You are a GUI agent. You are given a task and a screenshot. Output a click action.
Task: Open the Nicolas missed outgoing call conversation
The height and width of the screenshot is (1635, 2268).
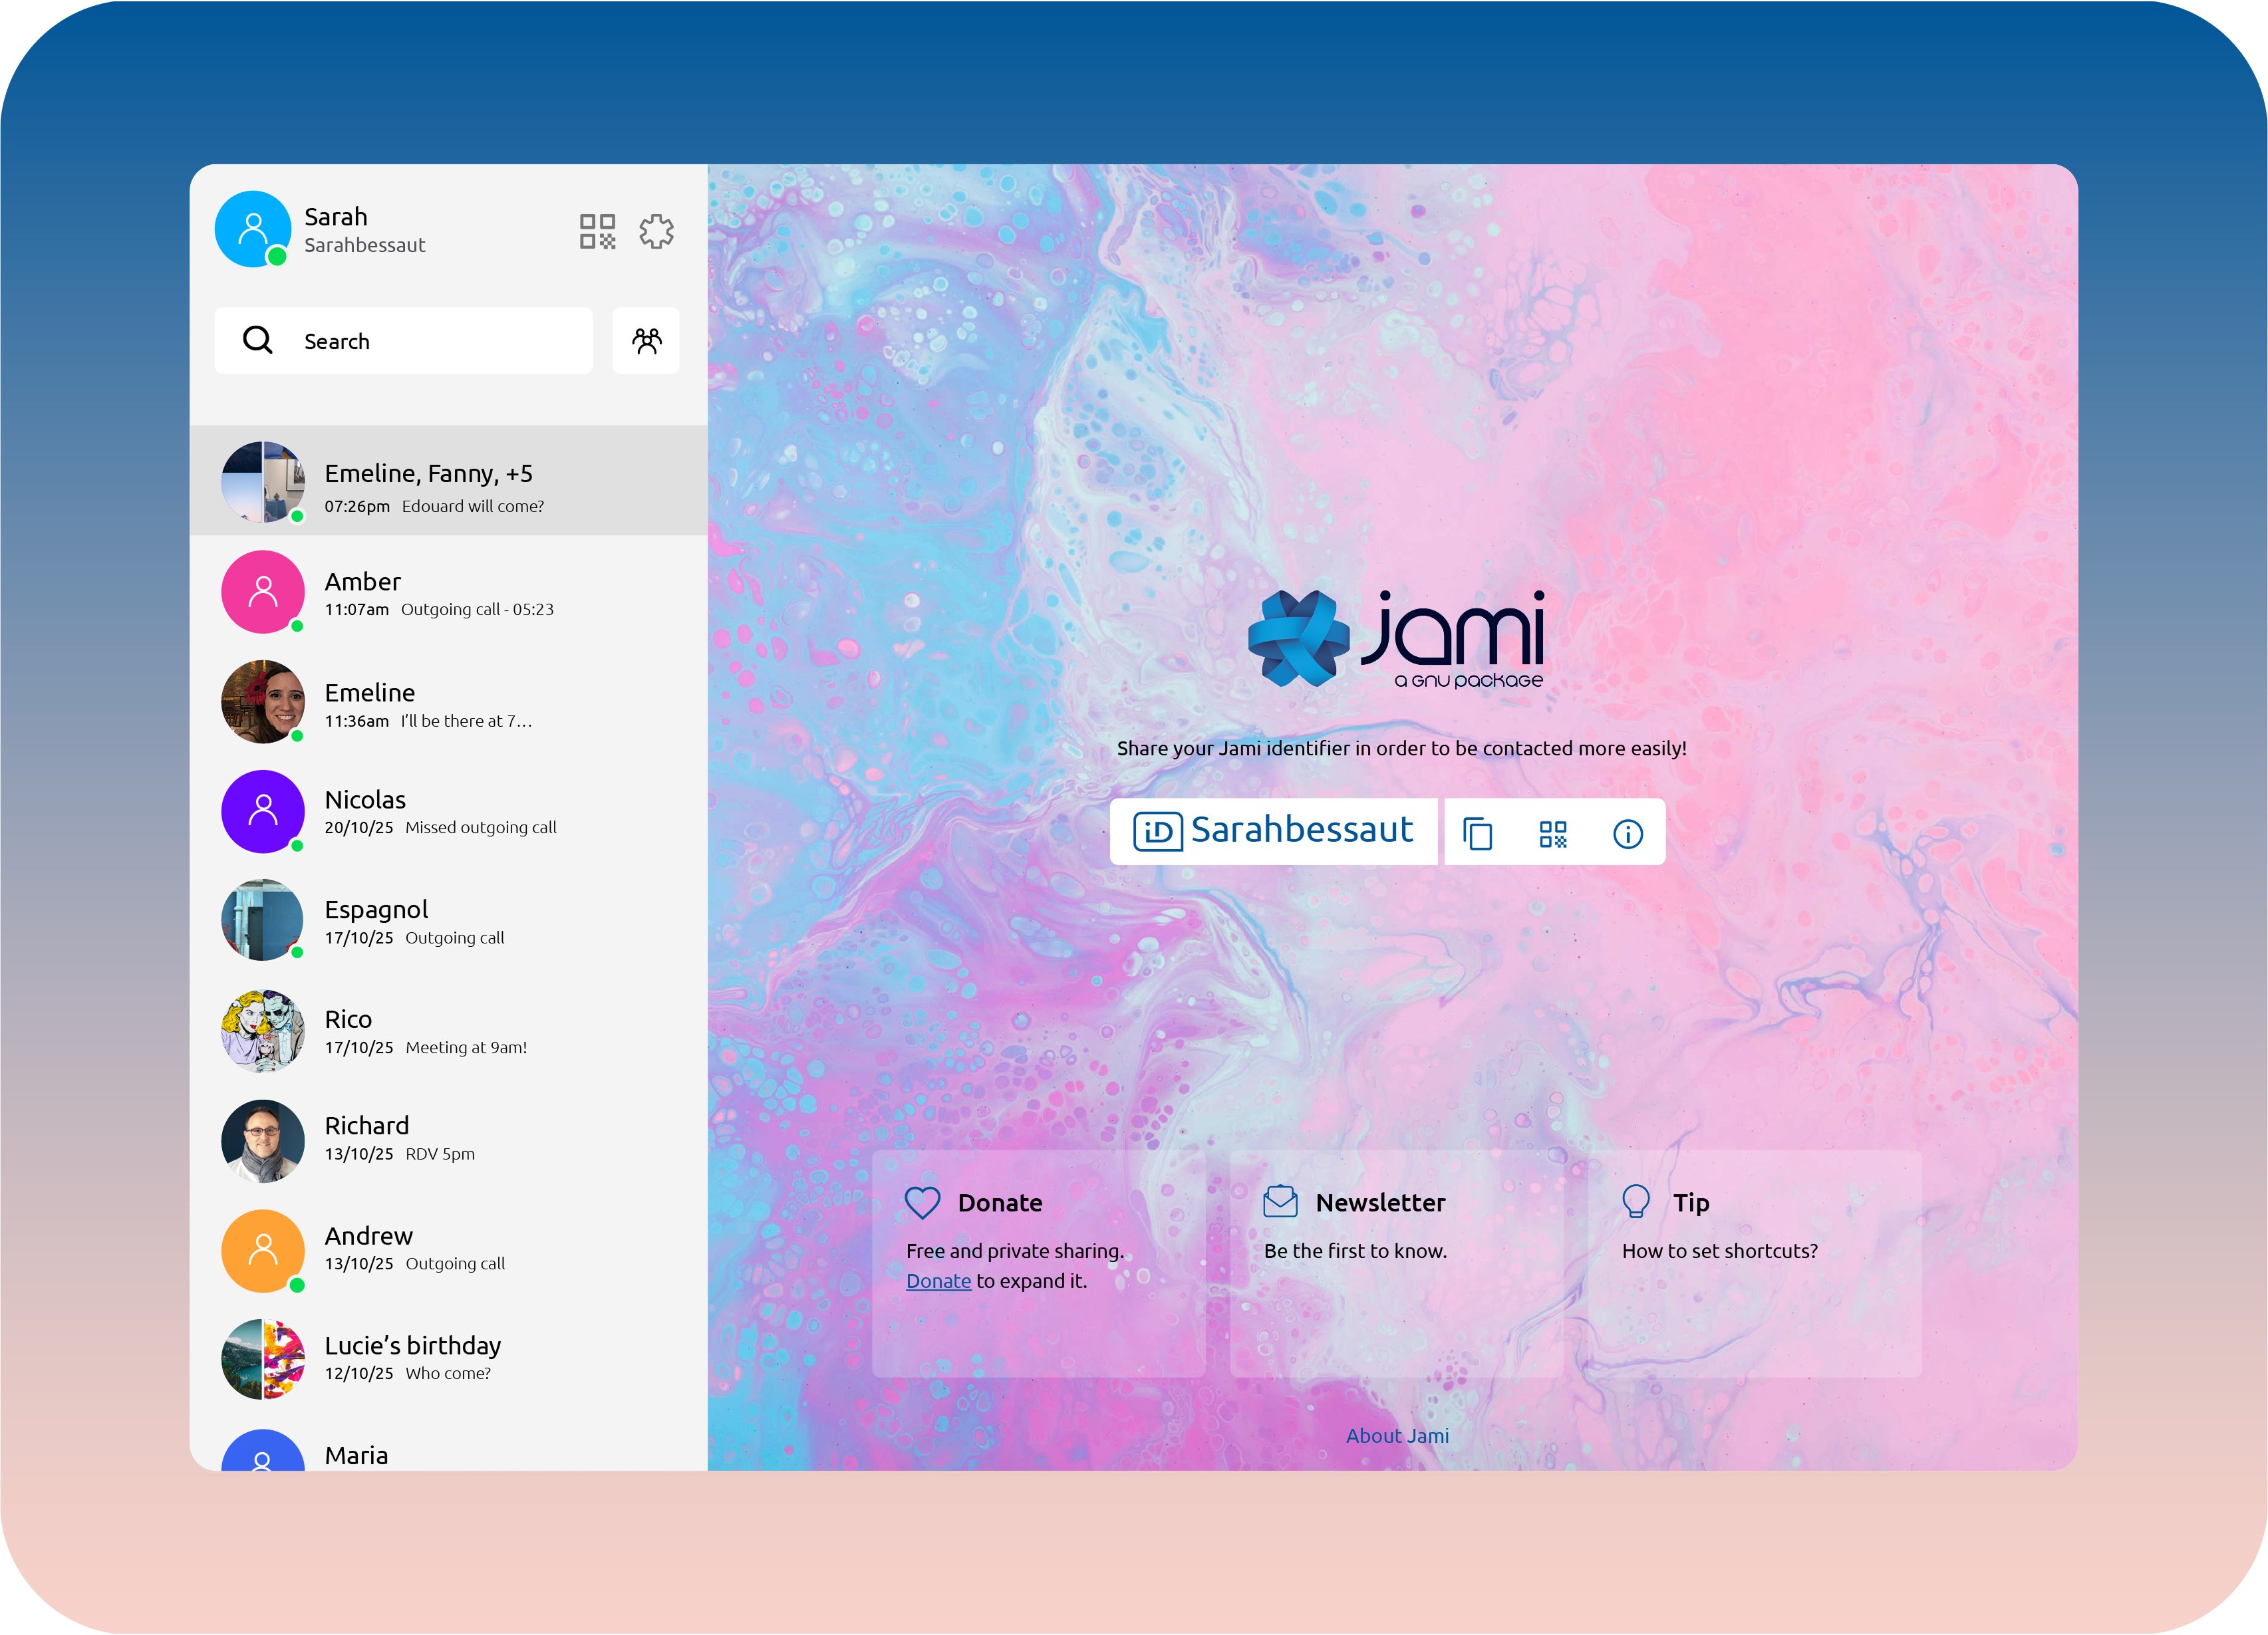click(x=449, y=811)
